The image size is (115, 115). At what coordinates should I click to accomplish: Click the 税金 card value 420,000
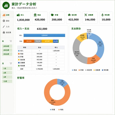click(x=40, y=20)
